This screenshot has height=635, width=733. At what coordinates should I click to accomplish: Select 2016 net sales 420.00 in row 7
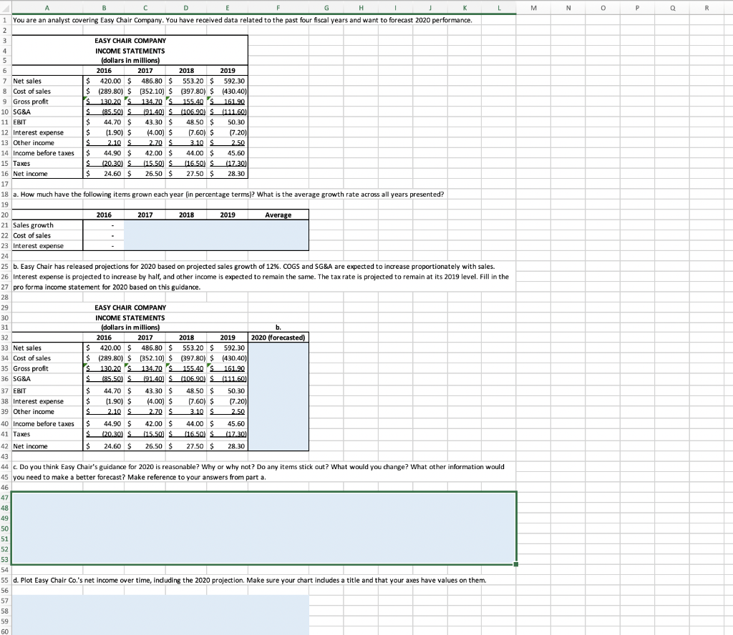pos(104,81)
